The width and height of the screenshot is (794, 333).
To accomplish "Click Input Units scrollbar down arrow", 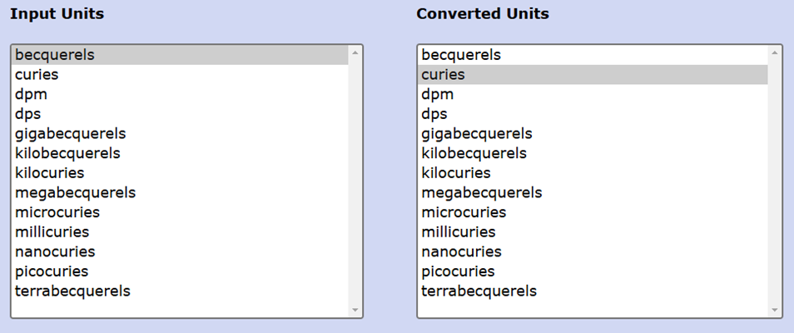I will pyautogui.click(x=356, y=310).
